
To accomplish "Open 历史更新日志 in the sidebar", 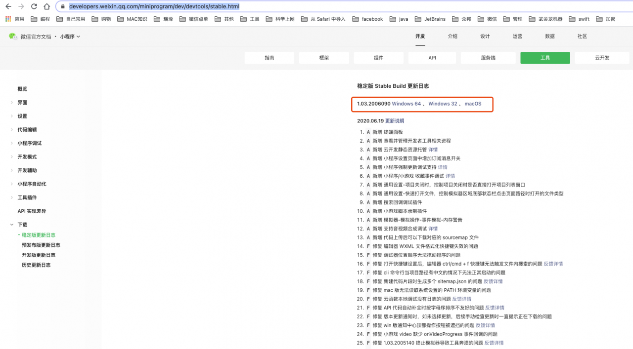I will [36, 265].
